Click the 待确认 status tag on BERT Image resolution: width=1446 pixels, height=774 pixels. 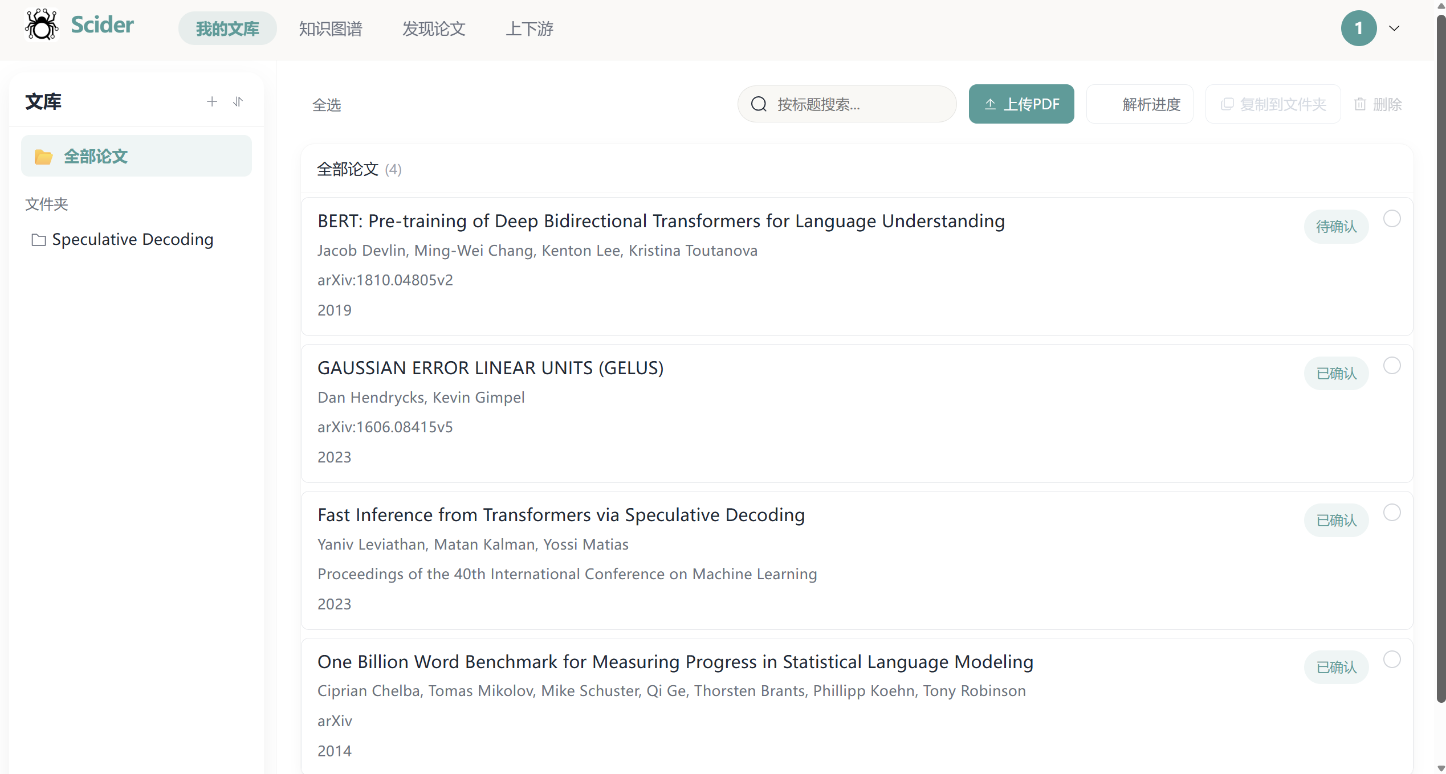(1336, 227)
